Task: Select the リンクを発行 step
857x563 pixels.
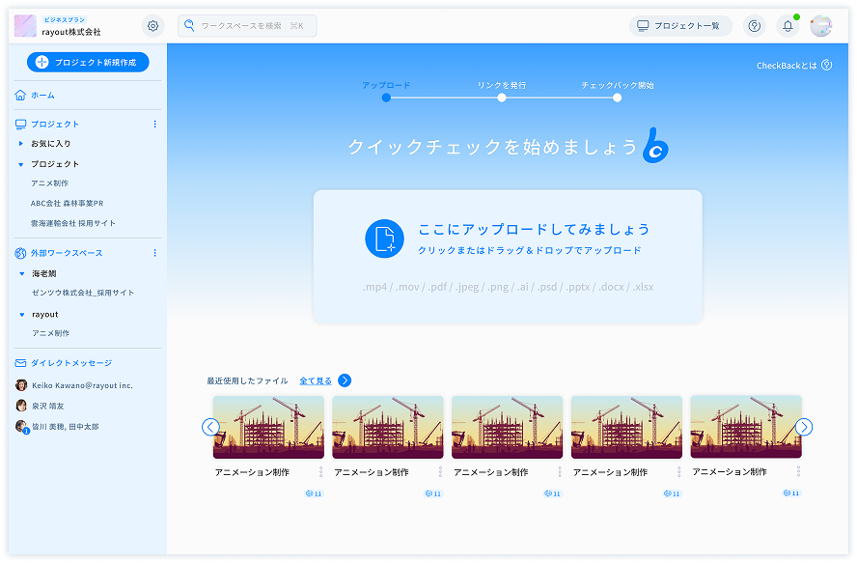Action: (x=502, y=85)
